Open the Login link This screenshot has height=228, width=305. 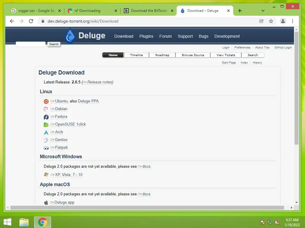(226, 47)
